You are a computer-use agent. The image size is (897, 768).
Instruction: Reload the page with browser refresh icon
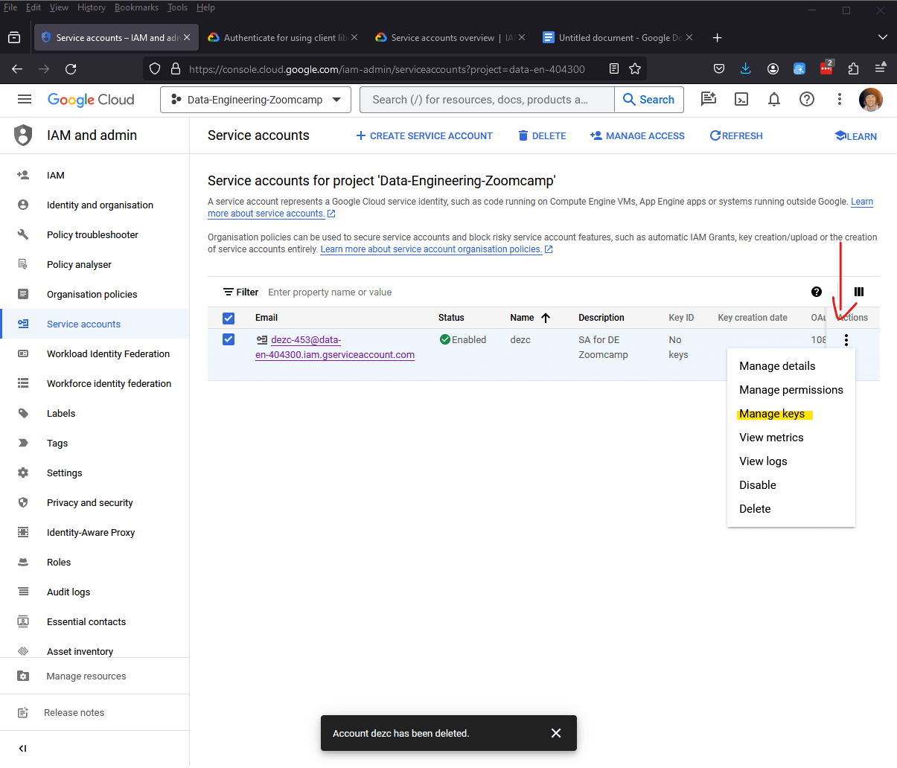pos(71,68)
